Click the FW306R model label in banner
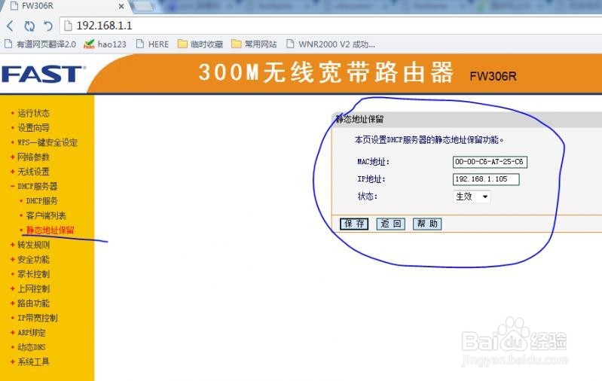Viewport: 602px width, 381px height. (x=493, y=76)
